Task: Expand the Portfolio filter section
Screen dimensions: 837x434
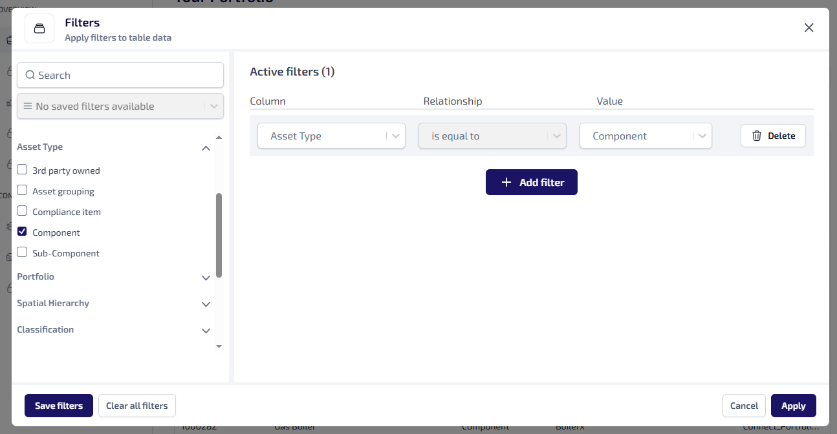Action: (206, 278)
